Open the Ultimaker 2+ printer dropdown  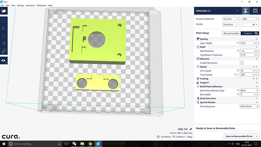[217, 11]
